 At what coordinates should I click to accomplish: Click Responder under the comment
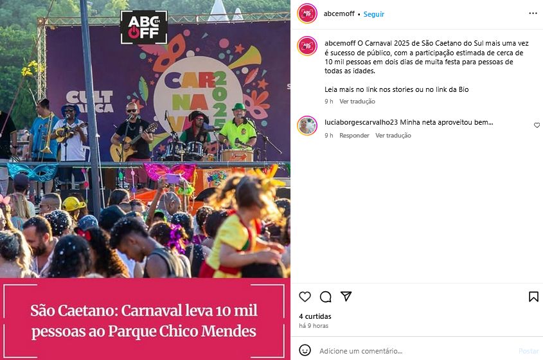(354, 136)
